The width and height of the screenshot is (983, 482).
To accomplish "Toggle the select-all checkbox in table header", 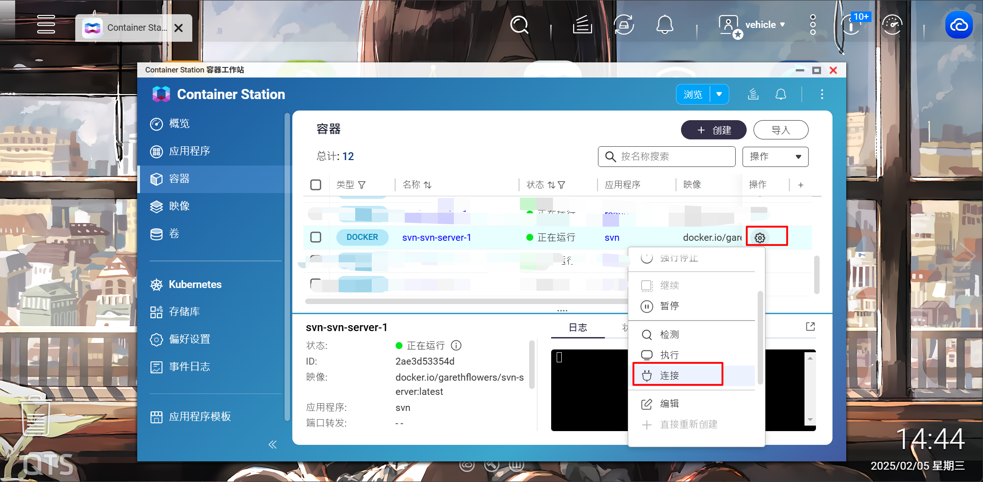I will [x=316, y=185].
